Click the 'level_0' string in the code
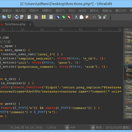The image size is (132, 132). [x=45, y=54]
